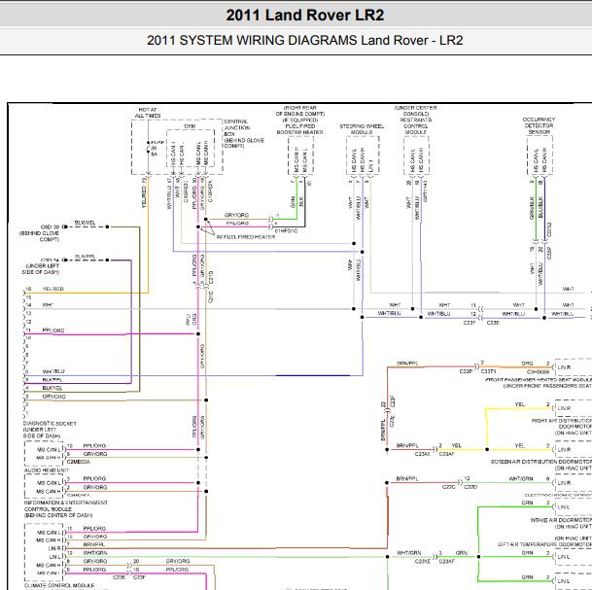Click the "RIGHT AIR DISTRIBUTION DOOR MOTOR" label
The height and width of the screenshot is (590, 592).
coord(562,424)
